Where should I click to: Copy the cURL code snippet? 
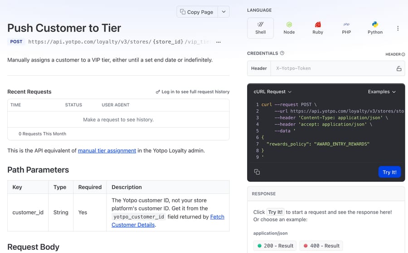257,172
